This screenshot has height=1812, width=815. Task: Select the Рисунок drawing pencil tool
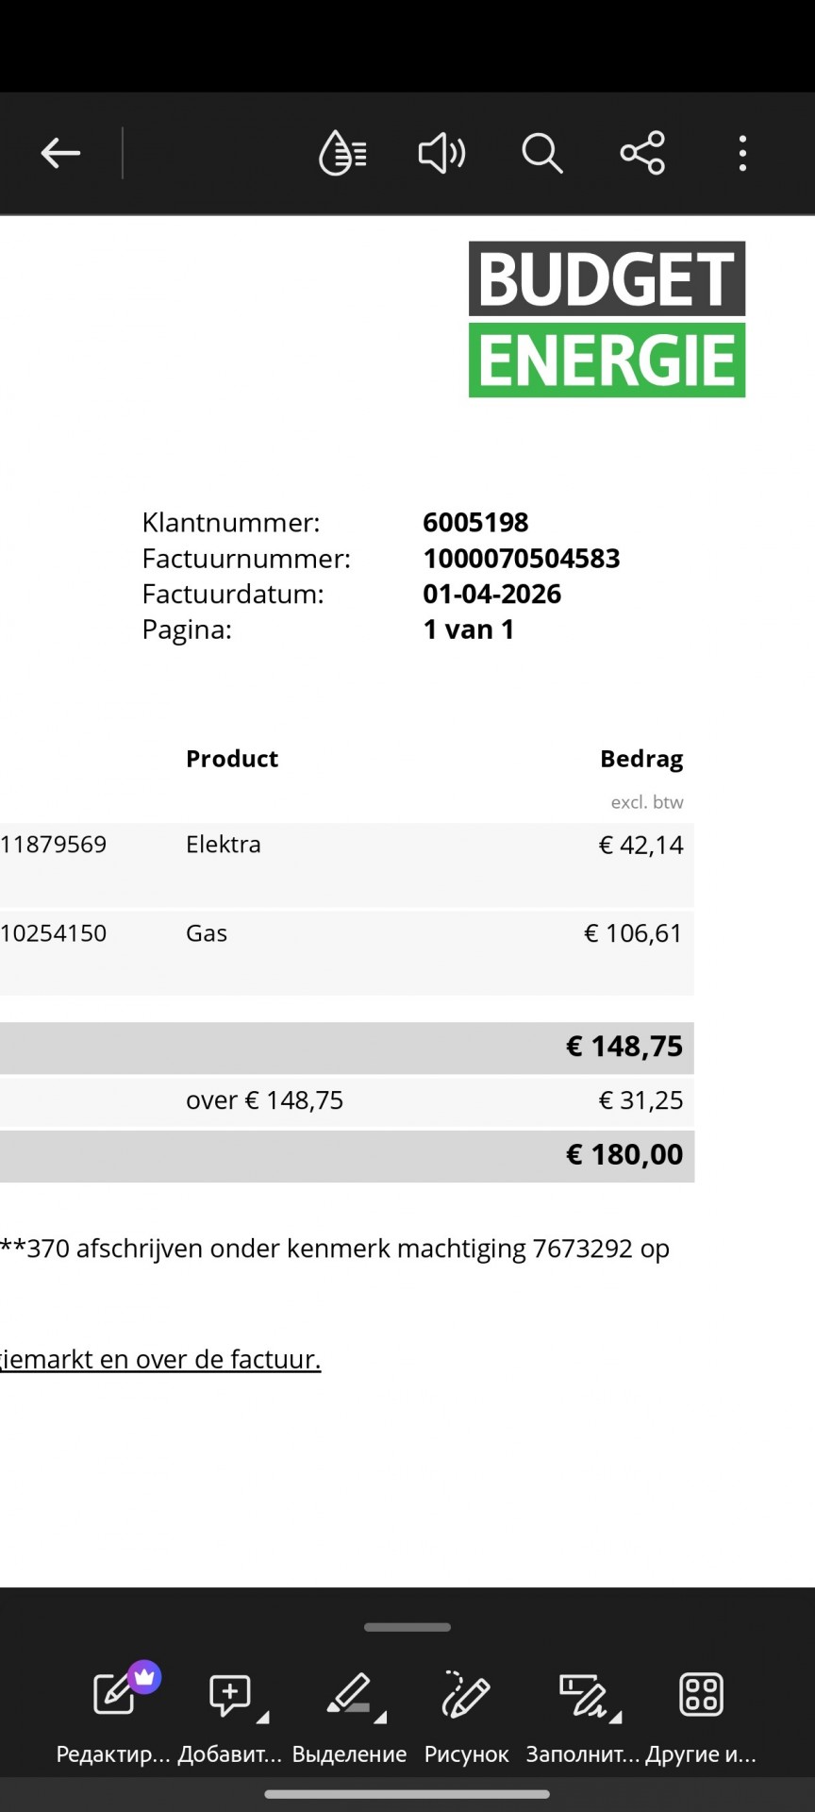tap(466, 1712)
